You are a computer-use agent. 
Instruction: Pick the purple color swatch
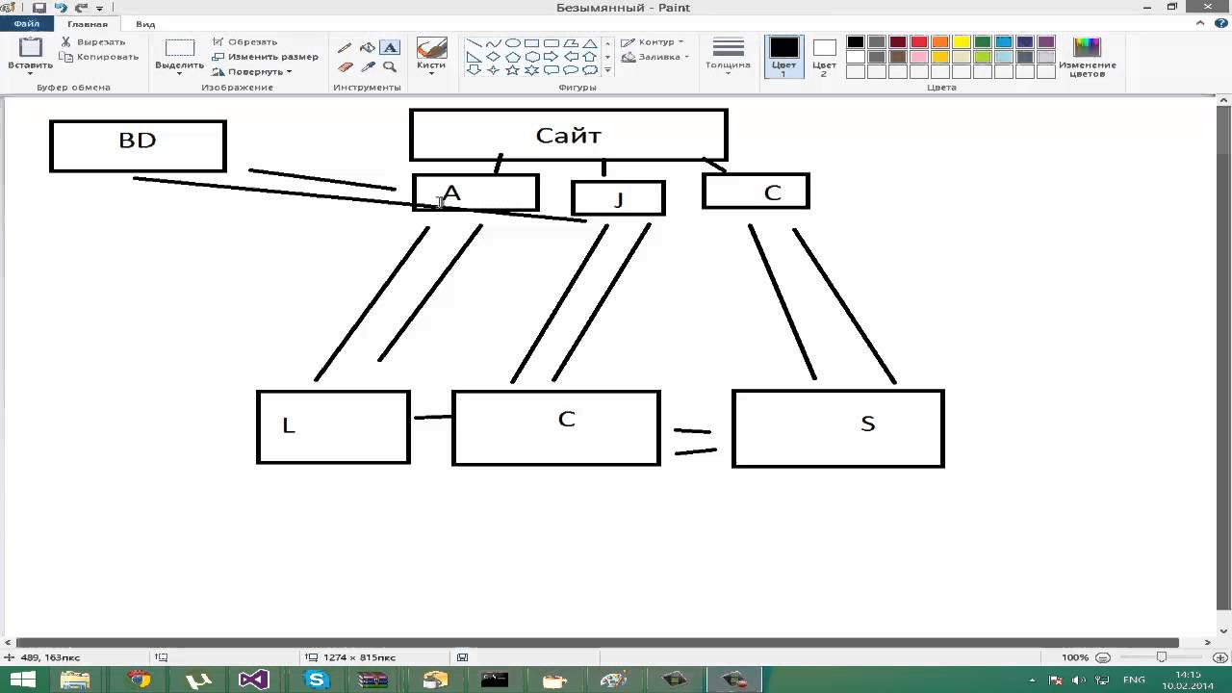click(1045, 42)
